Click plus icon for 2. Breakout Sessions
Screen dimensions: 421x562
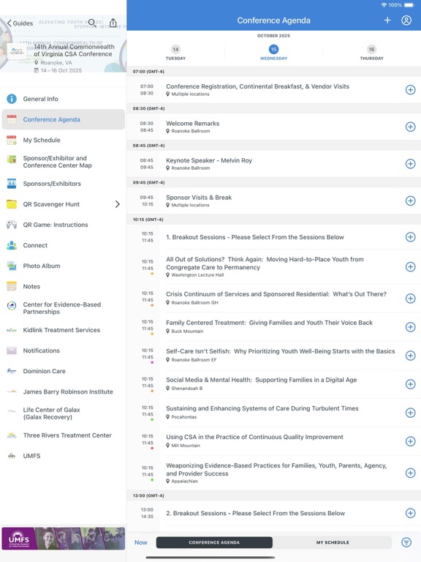point(410,513)
